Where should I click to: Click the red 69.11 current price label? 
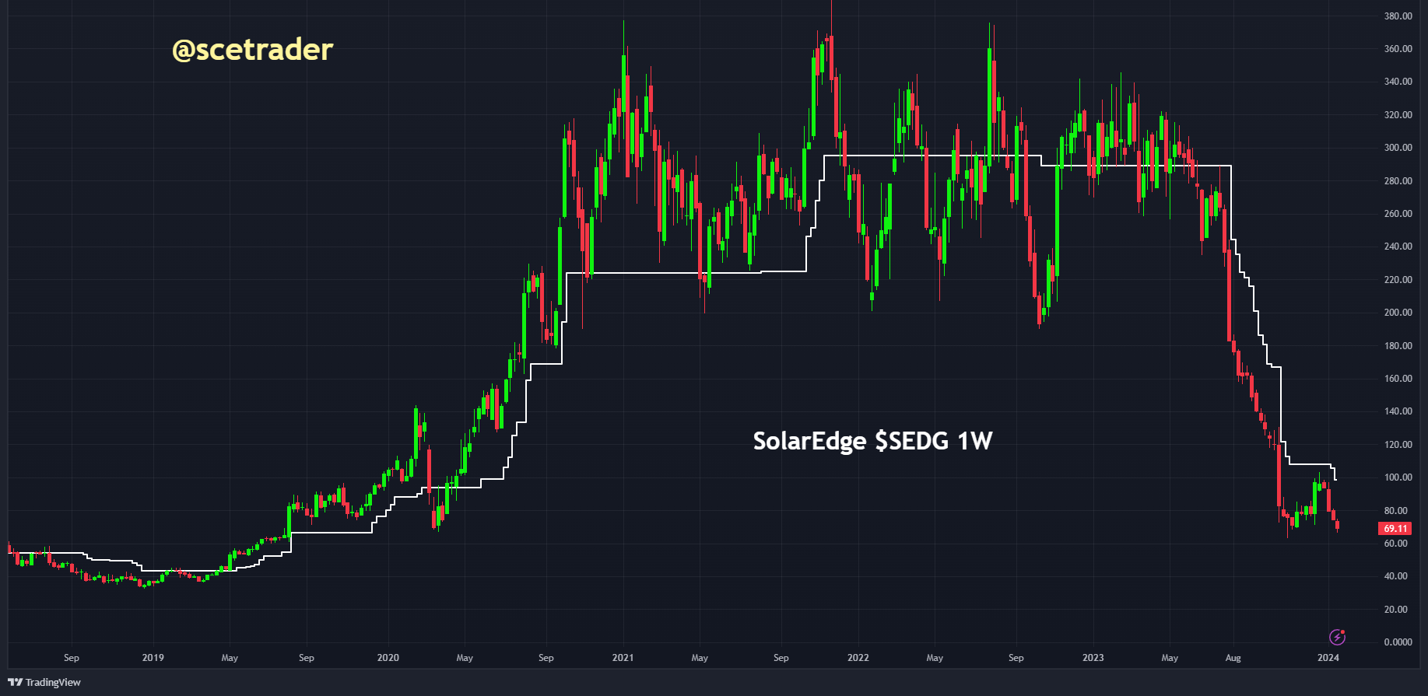pyautogui.click(x=1395, y=528)
